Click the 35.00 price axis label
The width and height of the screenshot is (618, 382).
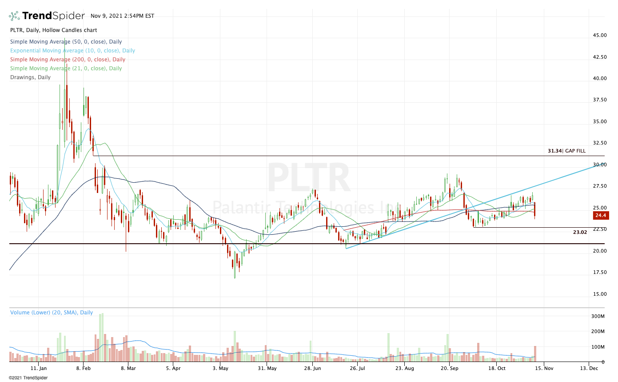click(600, 121)
